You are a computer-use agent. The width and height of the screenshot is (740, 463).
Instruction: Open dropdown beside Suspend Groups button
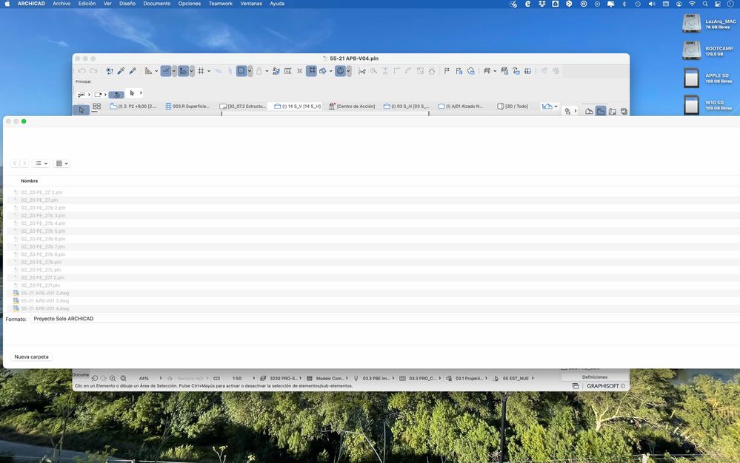[x=250, y=71]
